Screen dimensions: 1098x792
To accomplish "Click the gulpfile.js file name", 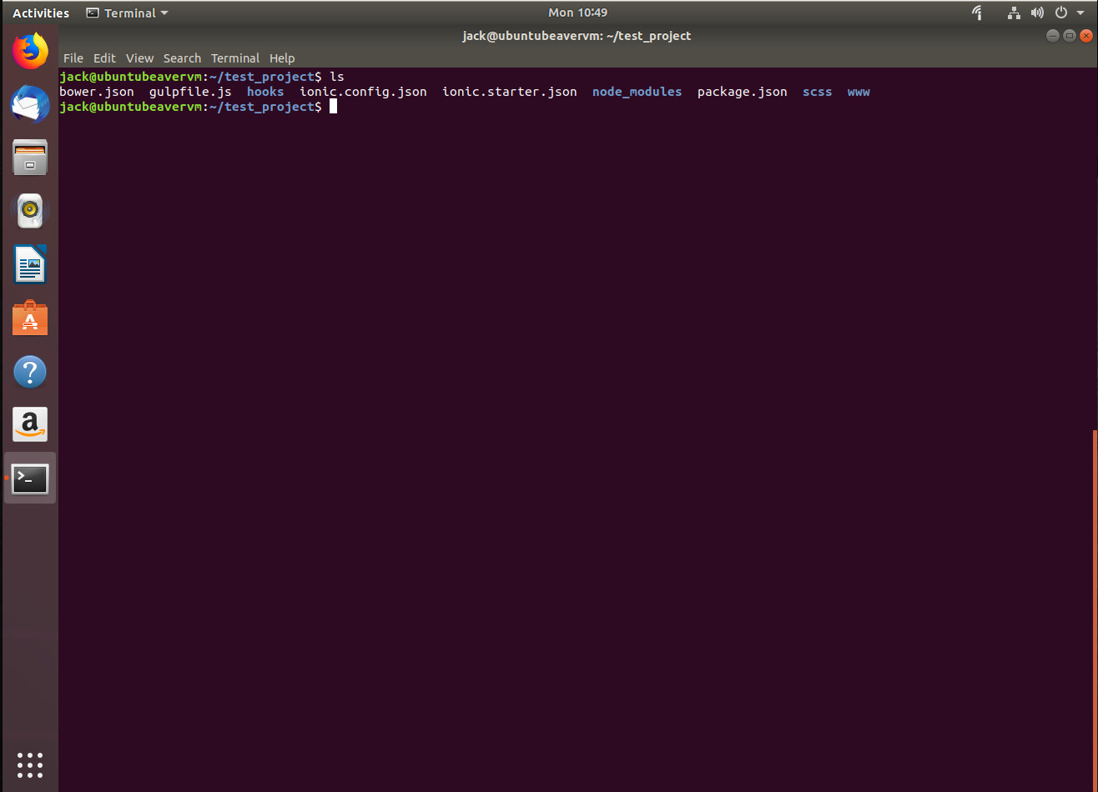I will pyautogui.click(x=190, y=92).
